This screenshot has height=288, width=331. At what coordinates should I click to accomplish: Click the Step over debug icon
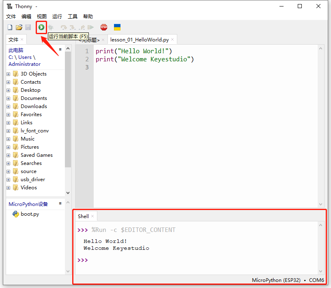coord(64,27)
